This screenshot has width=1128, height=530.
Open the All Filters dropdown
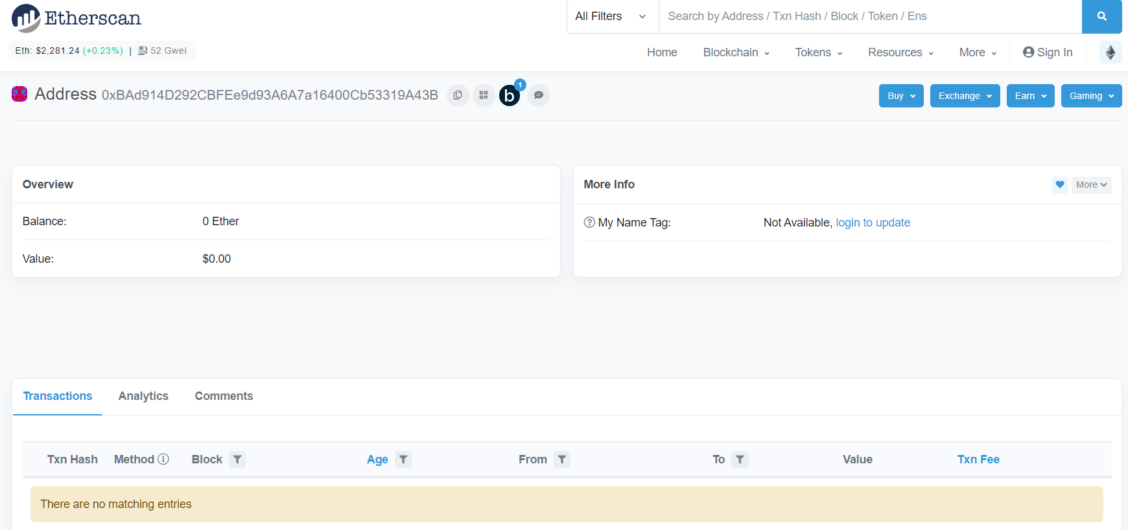pos(611,17)
